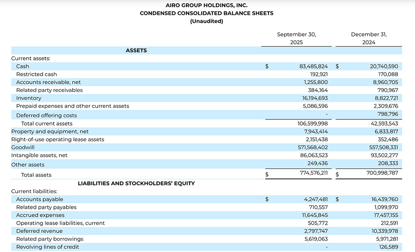Select total current assets value 106,599,998

pos(313,124)
